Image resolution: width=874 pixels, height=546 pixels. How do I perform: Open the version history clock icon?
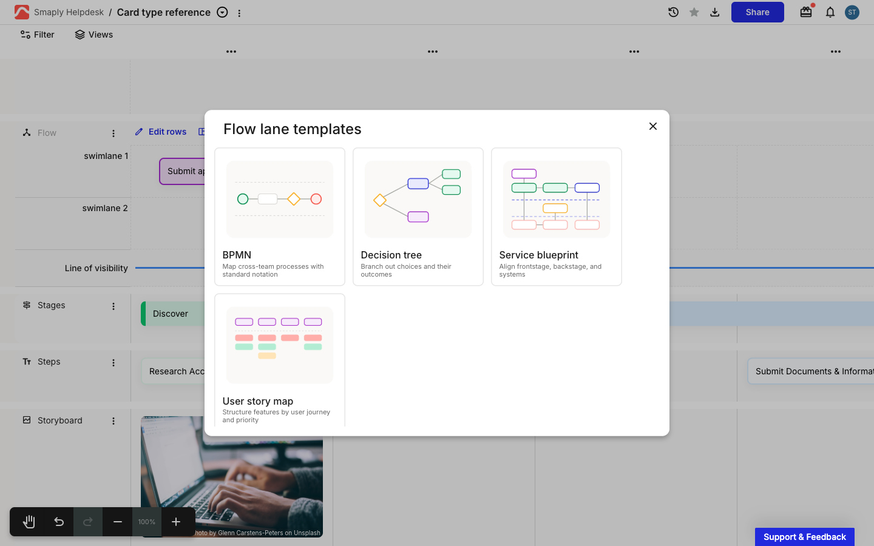pos(673,12)
